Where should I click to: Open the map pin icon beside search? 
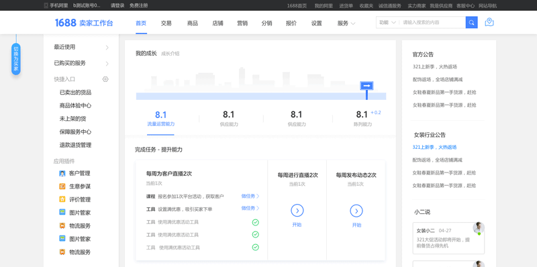click(489, 23)
